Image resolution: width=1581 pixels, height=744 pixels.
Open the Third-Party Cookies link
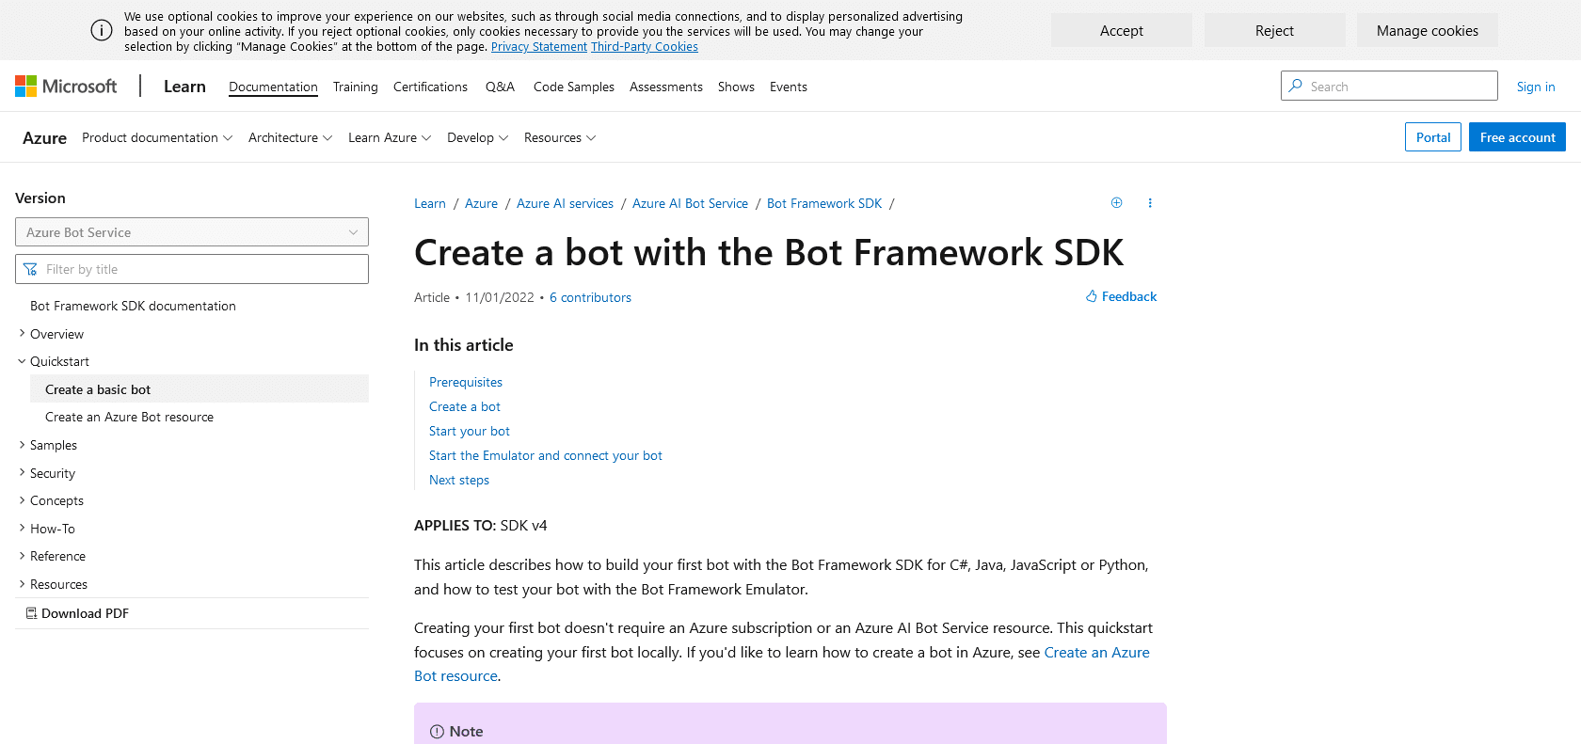(645, 47)
